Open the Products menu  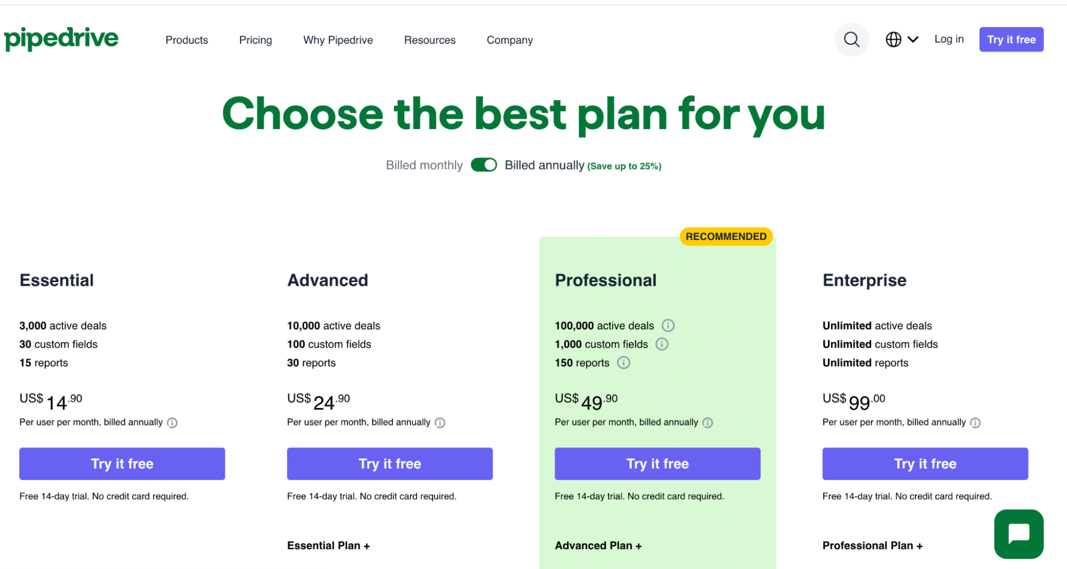click(186, 39)
